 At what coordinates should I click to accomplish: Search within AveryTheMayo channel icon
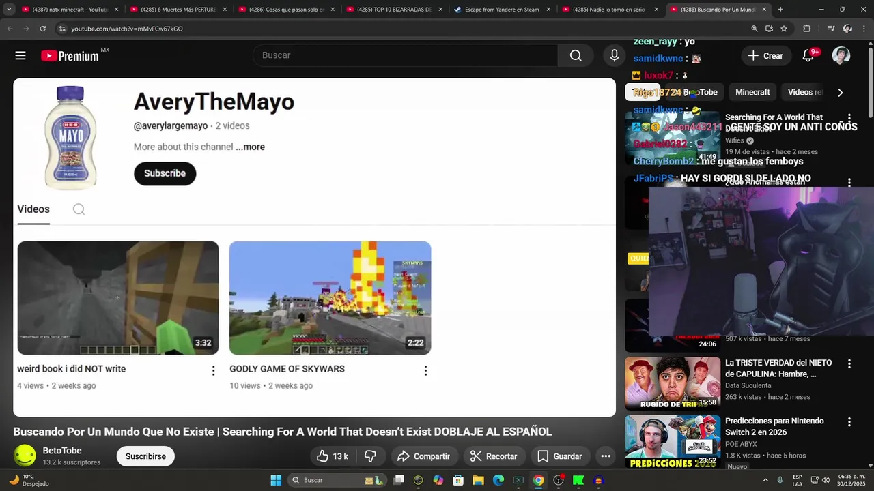pos(79,209)
